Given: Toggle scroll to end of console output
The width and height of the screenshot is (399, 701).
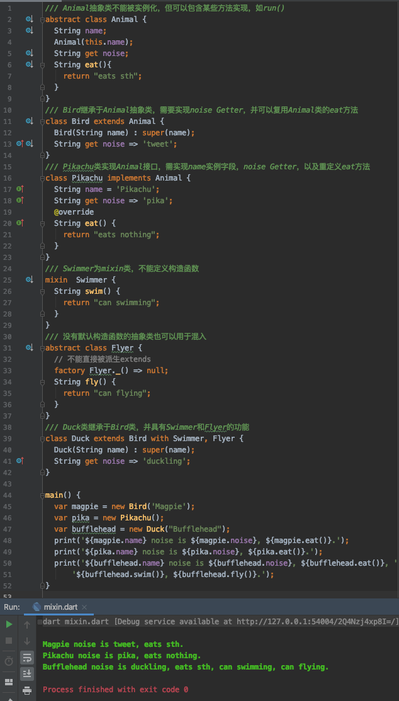Looking at the screenshot, I should coord(27,673).
